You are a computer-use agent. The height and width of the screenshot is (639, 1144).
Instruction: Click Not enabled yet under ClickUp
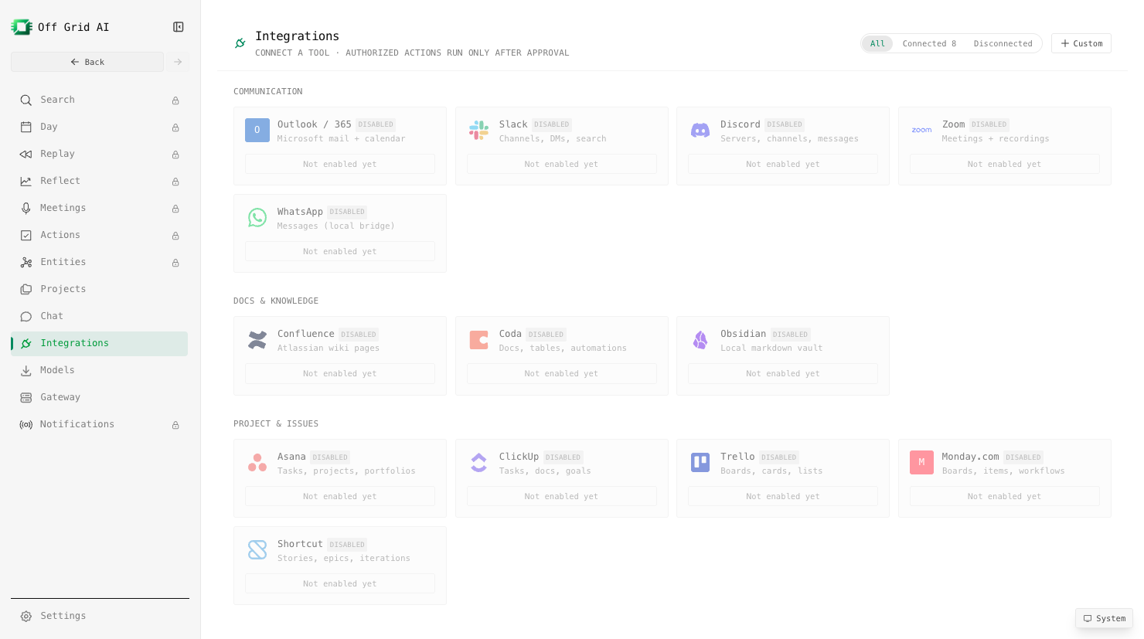click(x=562, y=496)
